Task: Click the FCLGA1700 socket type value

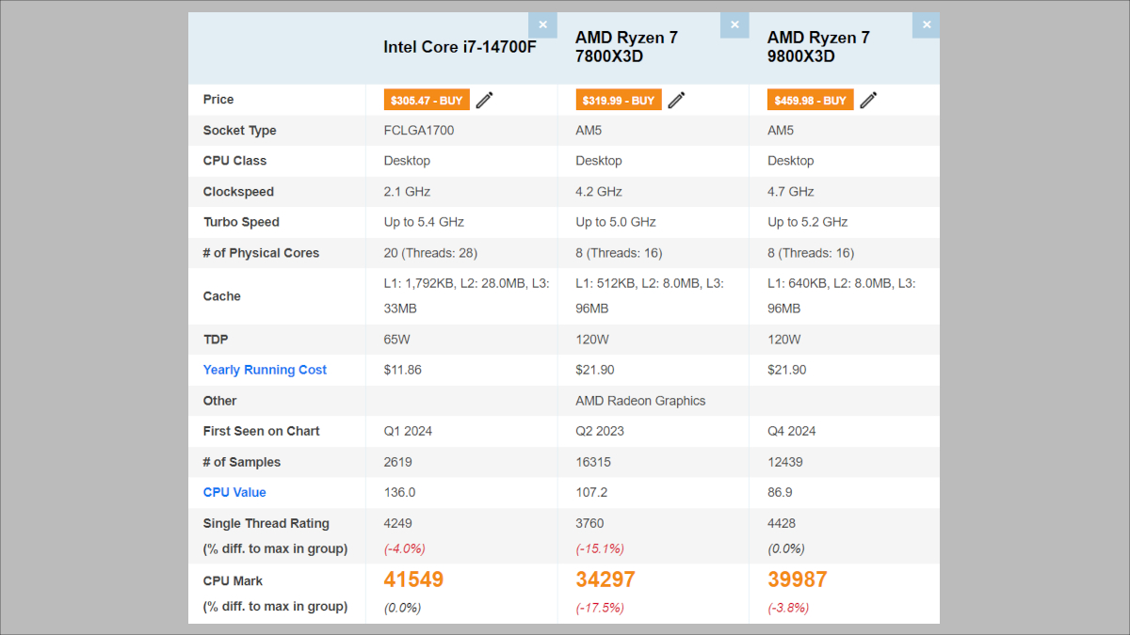Action: coord(419,131)
